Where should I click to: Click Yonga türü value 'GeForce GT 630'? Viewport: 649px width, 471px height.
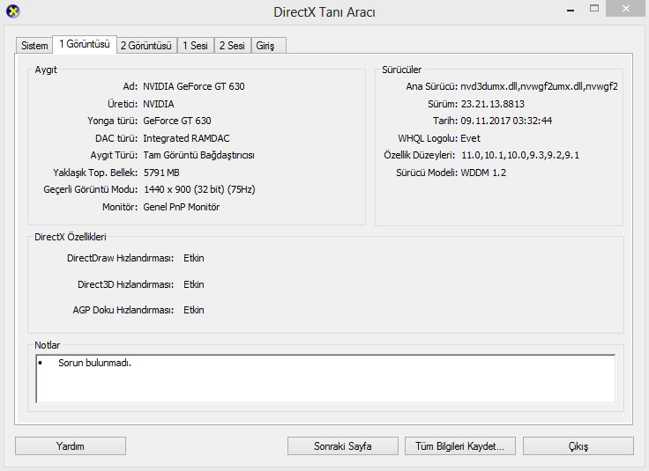(x=177, y=121)
